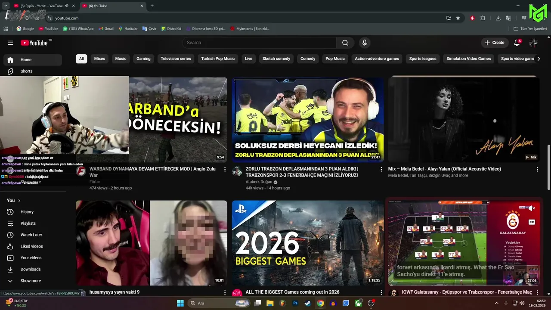Open Shorts in the sidebar
551x310 pixels.
click(33, 71)
